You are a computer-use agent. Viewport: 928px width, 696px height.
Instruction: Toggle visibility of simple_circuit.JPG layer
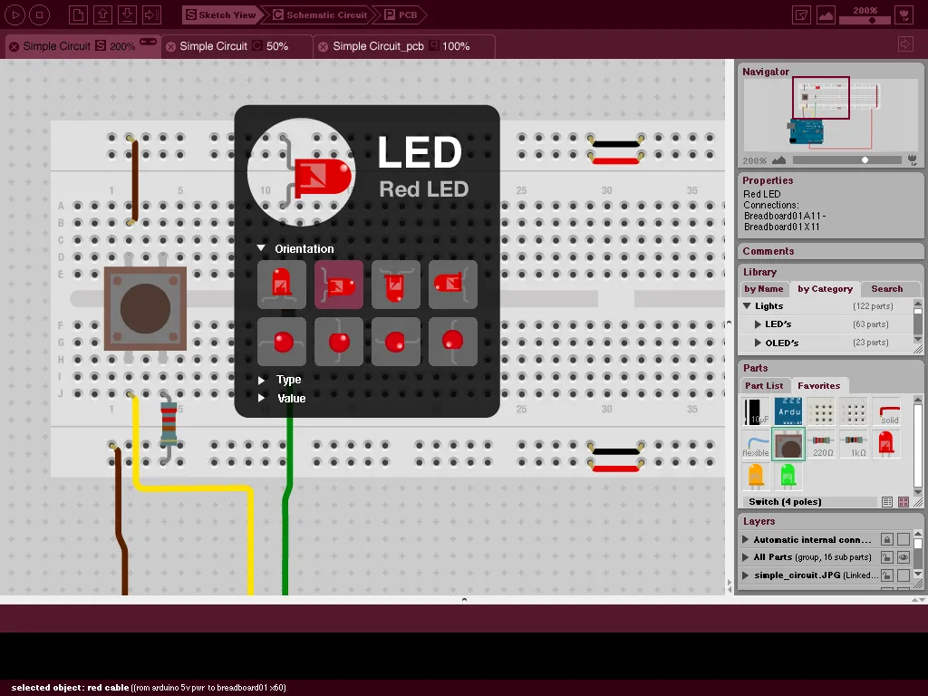pos(904,575)
